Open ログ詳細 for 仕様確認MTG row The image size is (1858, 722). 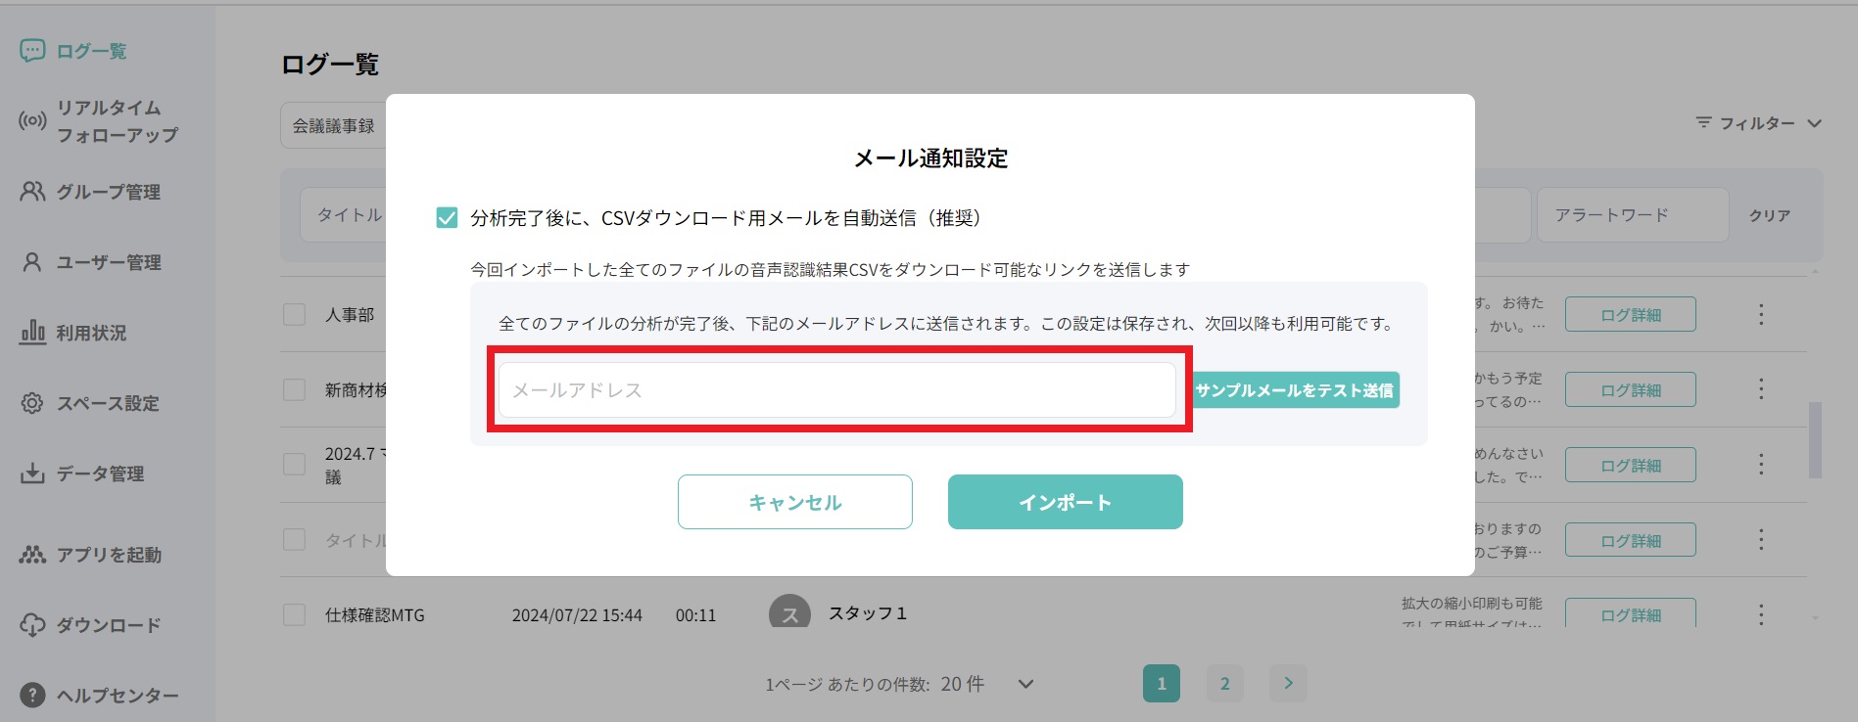[1631, 613]
